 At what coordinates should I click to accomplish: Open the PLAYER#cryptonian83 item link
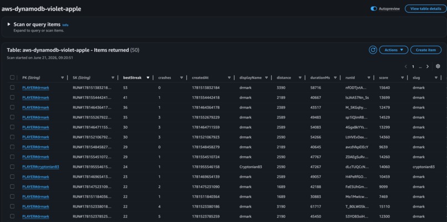coord(41,167)
